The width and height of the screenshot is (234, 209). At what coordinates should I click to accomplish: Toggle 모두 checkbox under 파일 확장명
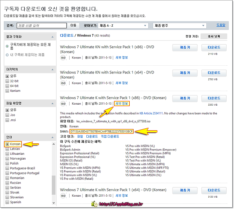[7, 110]
